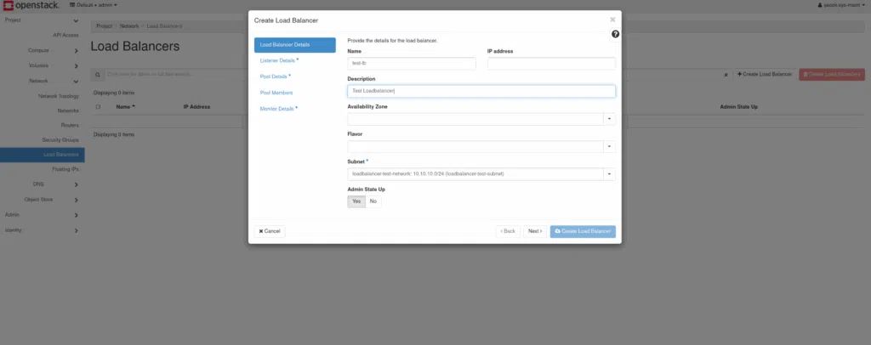This screenshot has width=871, height=345.
Task: Click the search magnifier icon
Action: [97, 74]
